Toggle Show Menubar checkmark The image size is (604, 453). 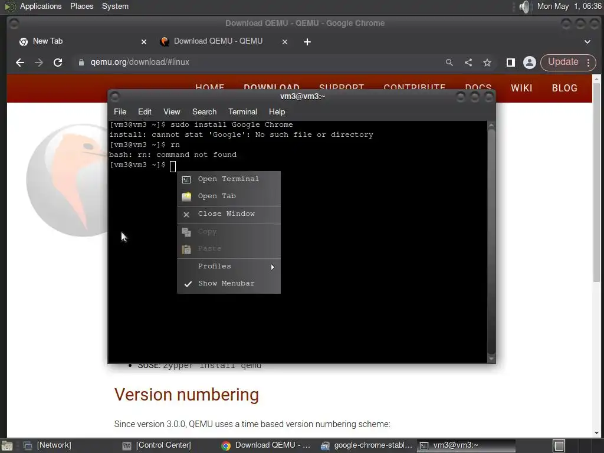228,284
